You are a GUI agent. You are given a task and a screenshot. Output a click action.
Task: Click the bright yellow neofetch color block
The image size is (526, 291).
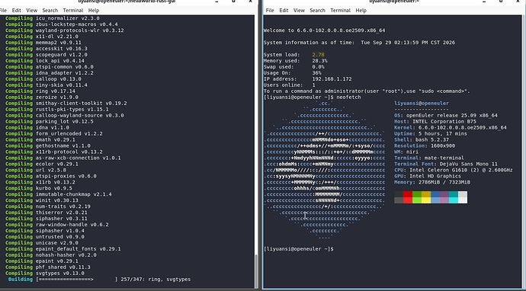[426, 200]
